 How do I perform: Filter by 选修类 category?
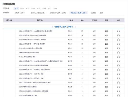click(93, 13)
